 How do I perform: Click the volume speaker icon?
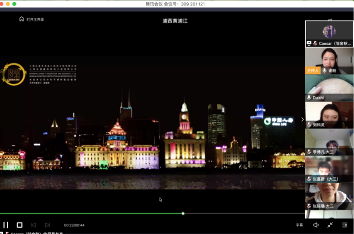point(316,225)
